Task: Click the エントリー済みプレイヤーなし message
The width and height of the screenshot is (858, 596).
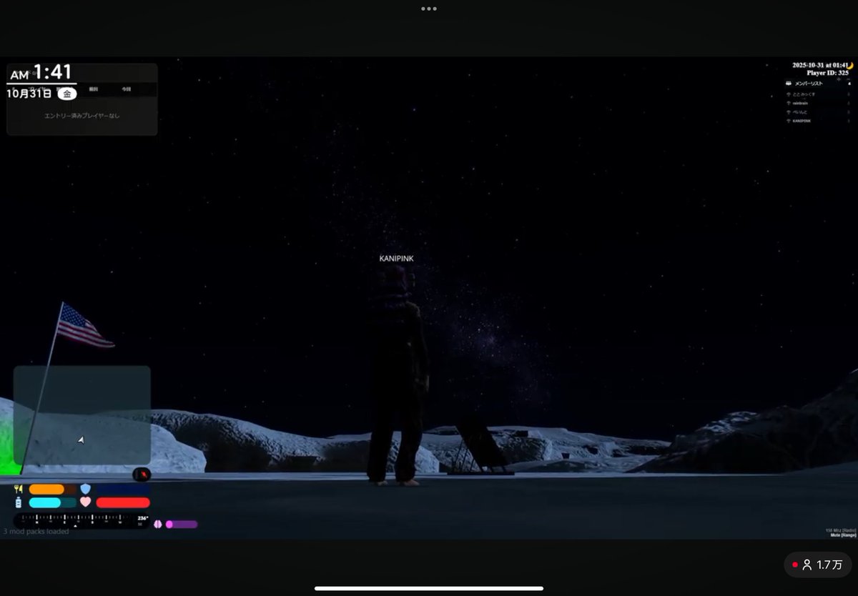Action: click(82, 115)
